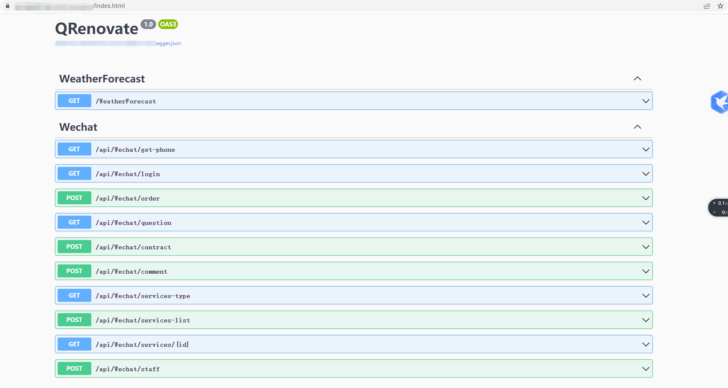Click the QRenovate API title
The width and height of the screenshot is (728, 388).
click(97, 29)
